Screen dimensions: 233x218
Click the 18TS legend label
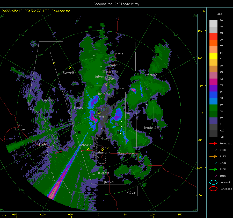223,176
